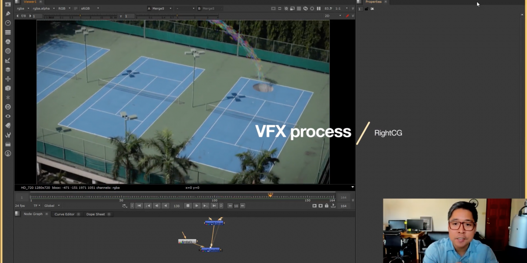Stop playback with the square stop button
Screen dimensions: 527x263
(x=188, y=206)
